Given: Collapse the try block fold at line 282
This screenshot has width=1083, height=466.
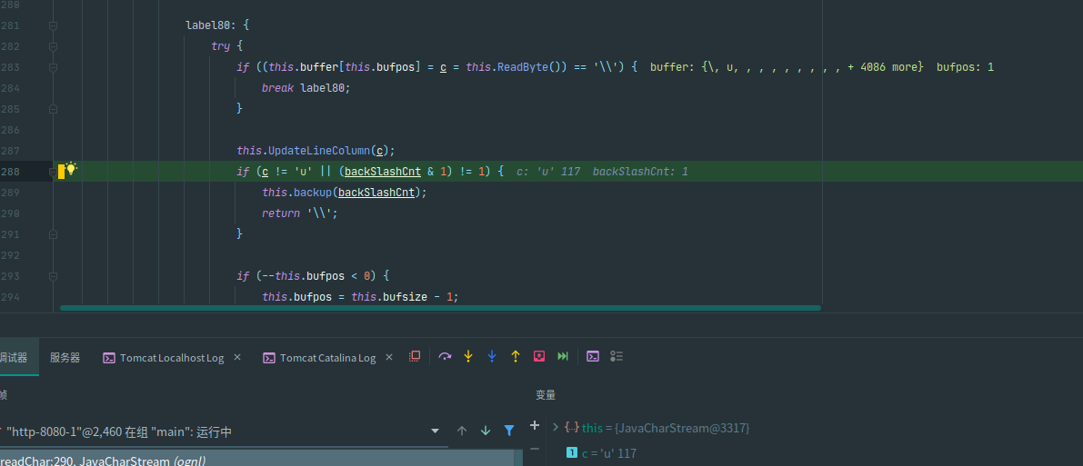Looking at the screenshot, I should [53, 46].
